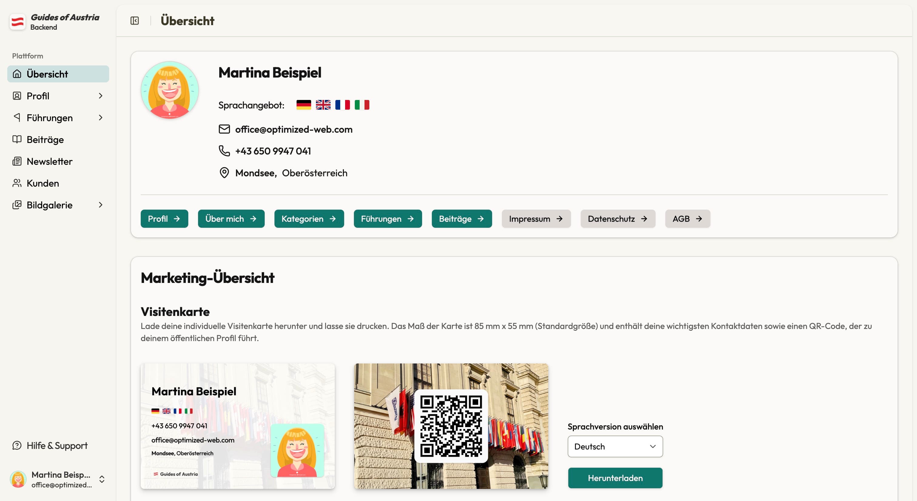The width and height of the screenshot is (917, 501).
Task: Click the question mark icon for Hilfe & Support
Action: click(17, 445)
